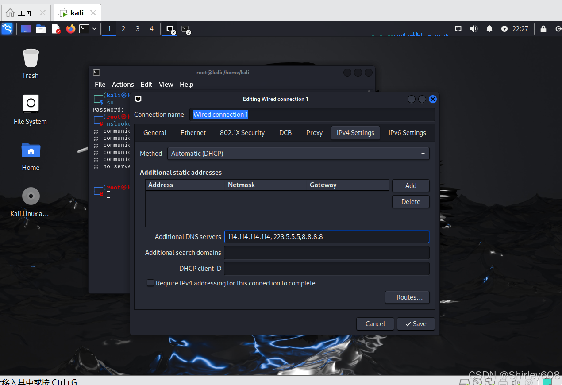The image size is (562, 385).
Task: Select the File System desktop icon
Action: coord(31,110)
